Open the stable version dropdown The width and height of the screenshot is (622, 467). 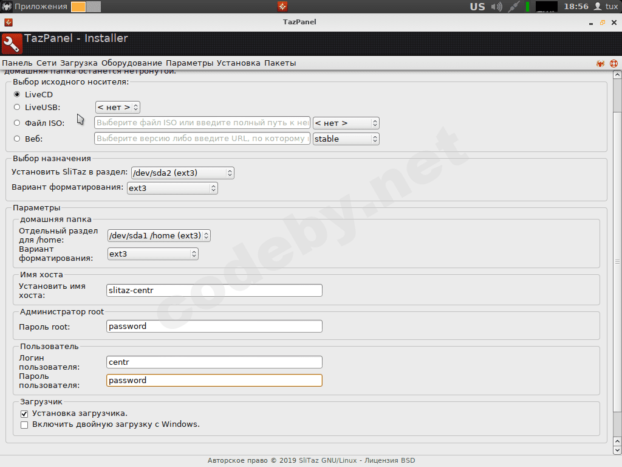click(346, 139)
